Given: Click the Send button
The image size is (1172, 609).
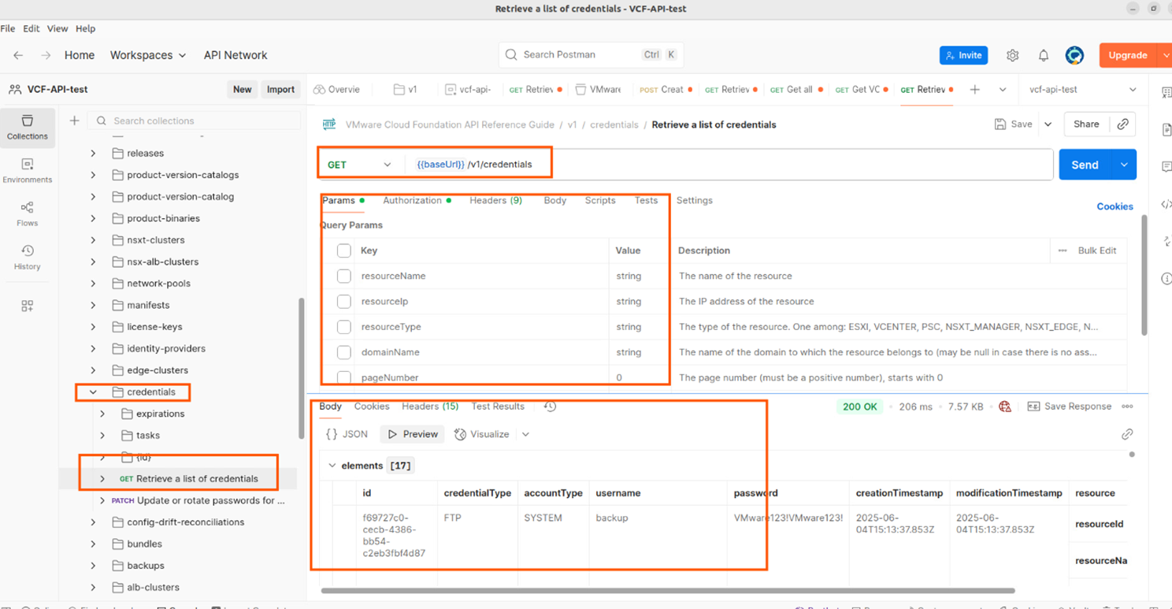Looking at the screenshot, I should (x=1084, y=165).
